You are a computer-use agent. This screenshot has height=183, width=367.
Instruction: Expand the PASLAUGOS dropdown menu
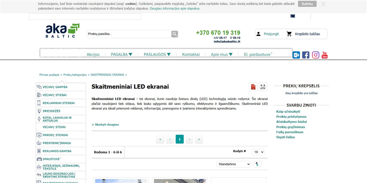pyautogui.click(x=157, y=54)
